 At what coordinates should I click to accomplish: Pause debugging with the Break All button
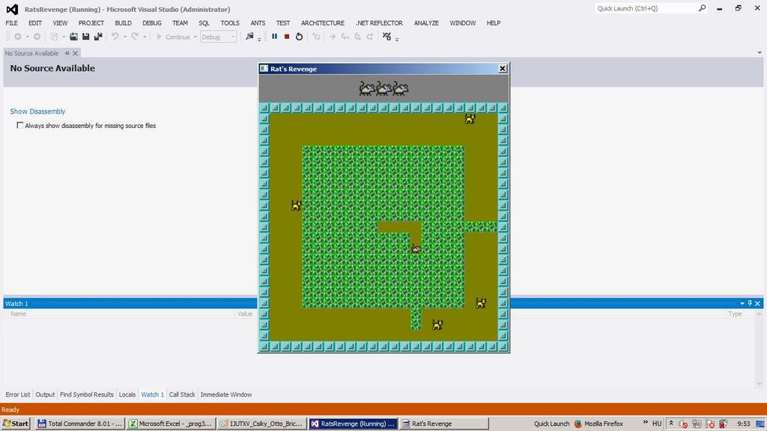tap(274, 37)
